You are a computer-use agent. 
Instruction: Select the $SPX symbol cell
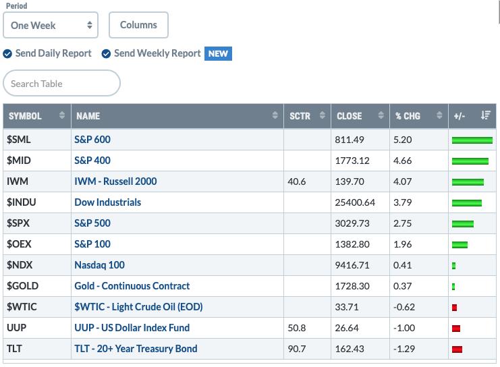pyautogui.click(x=37, y=223)
